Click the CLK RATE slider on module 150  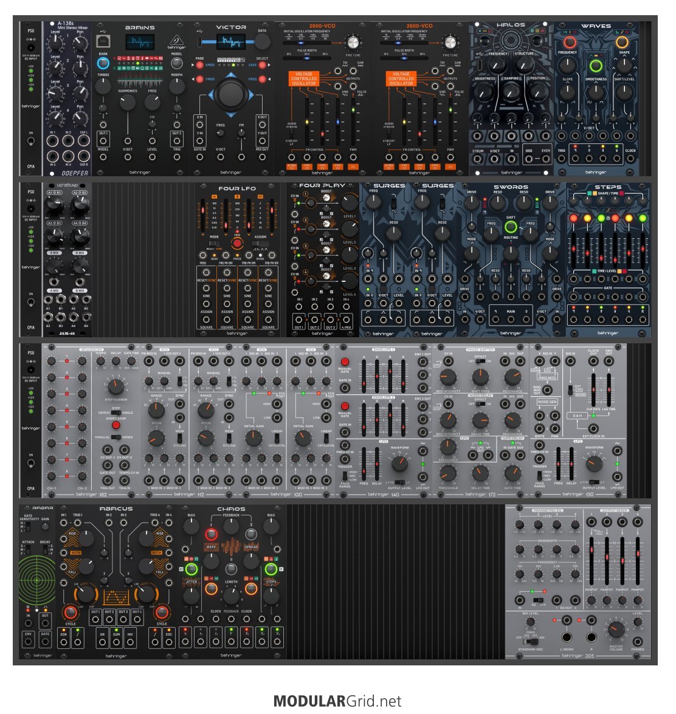coord(593,390)
